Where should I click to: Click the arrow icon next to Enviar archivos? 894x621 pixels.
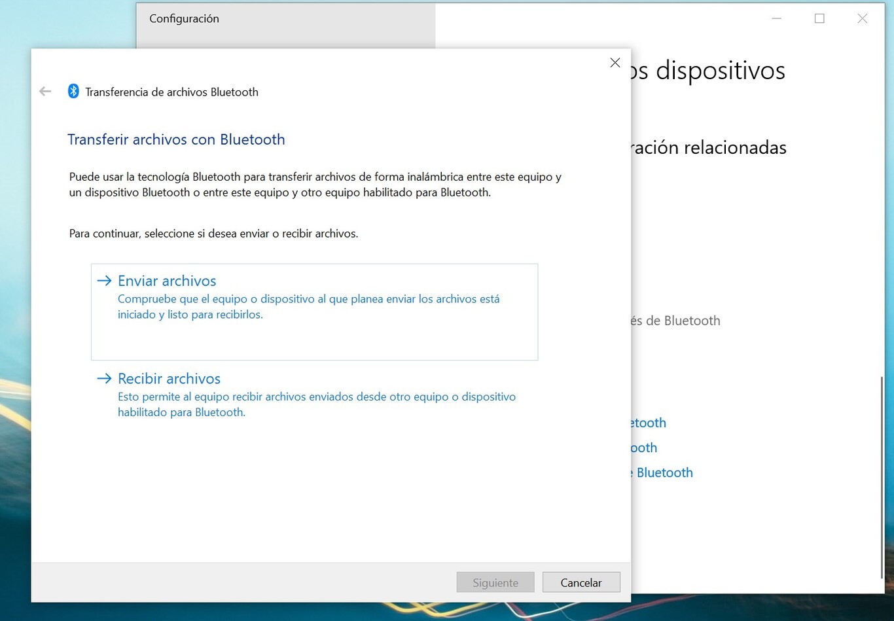(x=104, y=280)
